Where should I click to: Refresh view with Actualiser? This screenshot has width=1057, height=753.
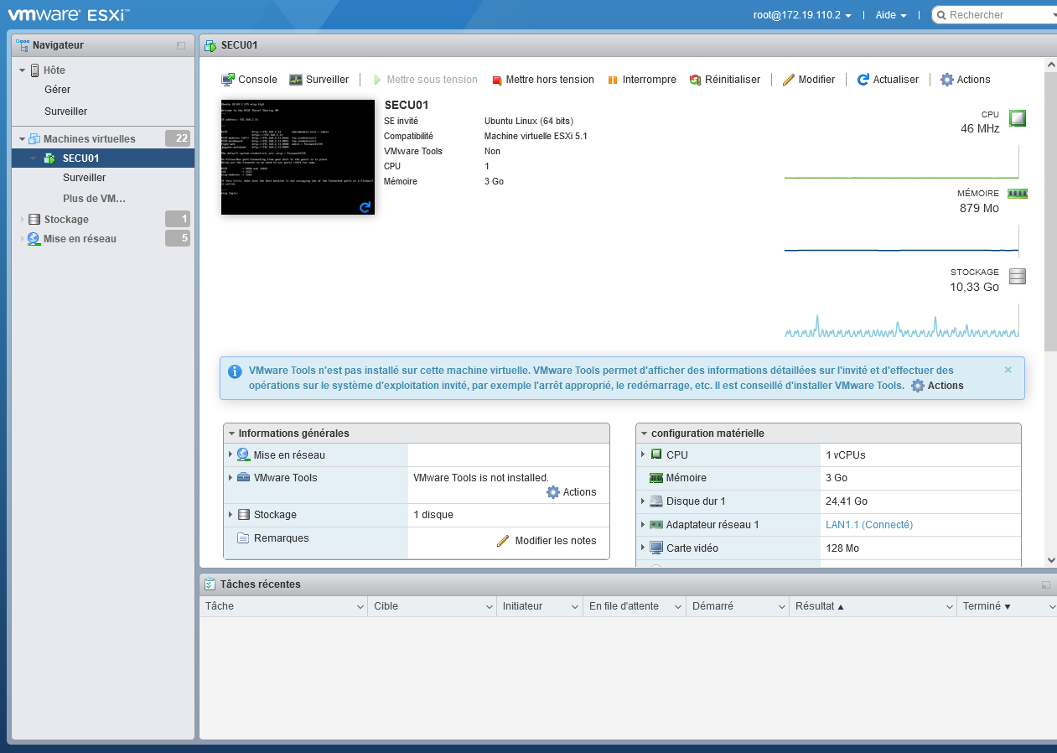888,80
